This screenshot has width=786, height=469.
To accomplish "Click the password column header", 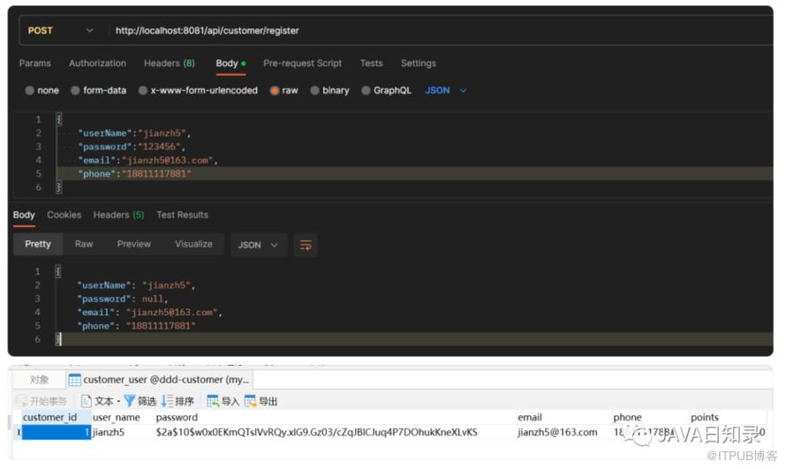I will (x=177, y=418).
